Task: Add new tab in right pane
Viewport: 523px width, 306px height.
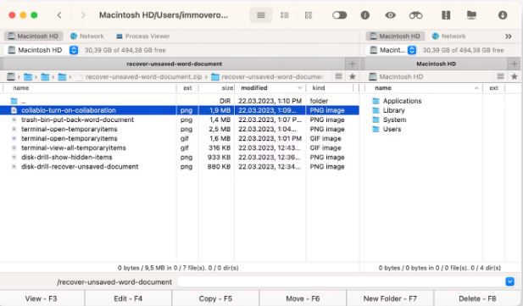Action: [x=514, y=64]
